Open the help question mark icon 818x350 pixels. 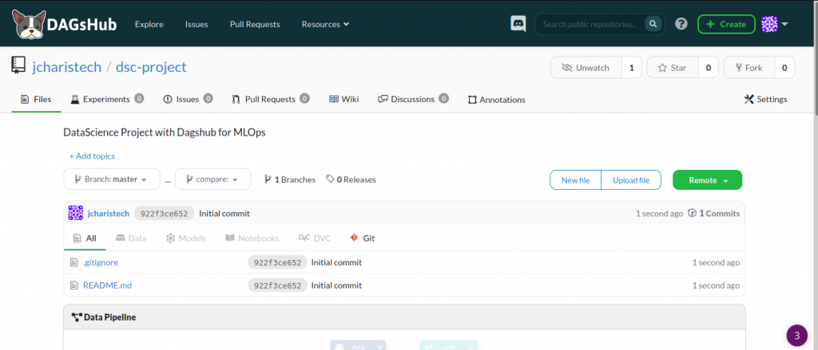[x=681, y=24]
